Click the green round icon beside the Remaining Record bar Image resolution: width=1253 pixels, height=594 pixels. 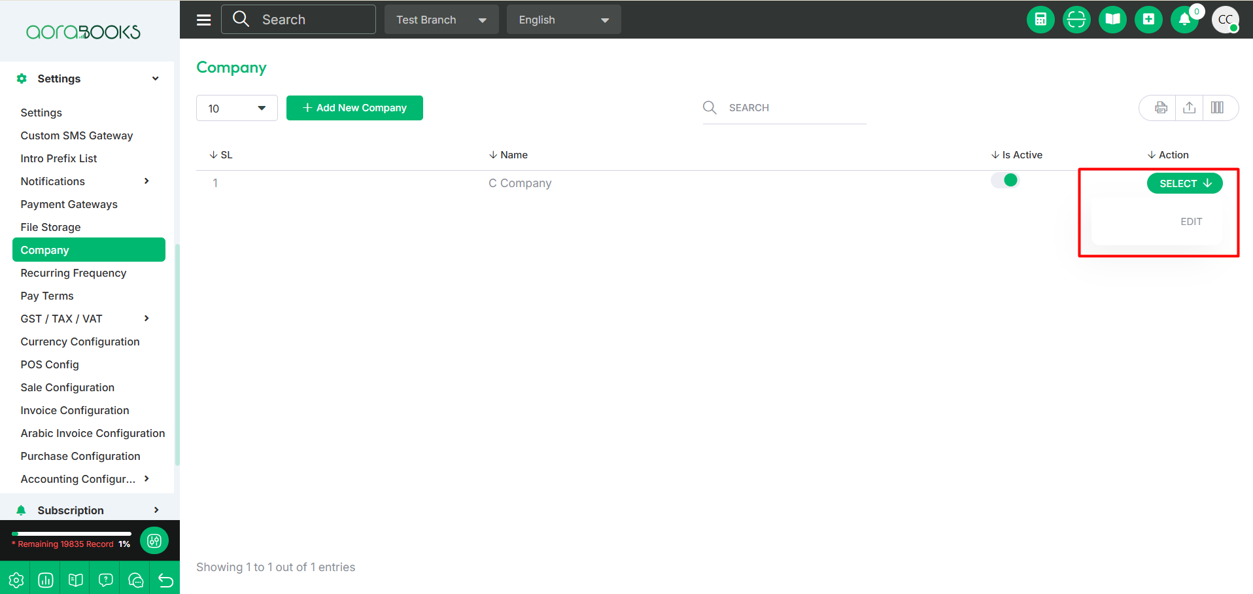tap(154, 540)
